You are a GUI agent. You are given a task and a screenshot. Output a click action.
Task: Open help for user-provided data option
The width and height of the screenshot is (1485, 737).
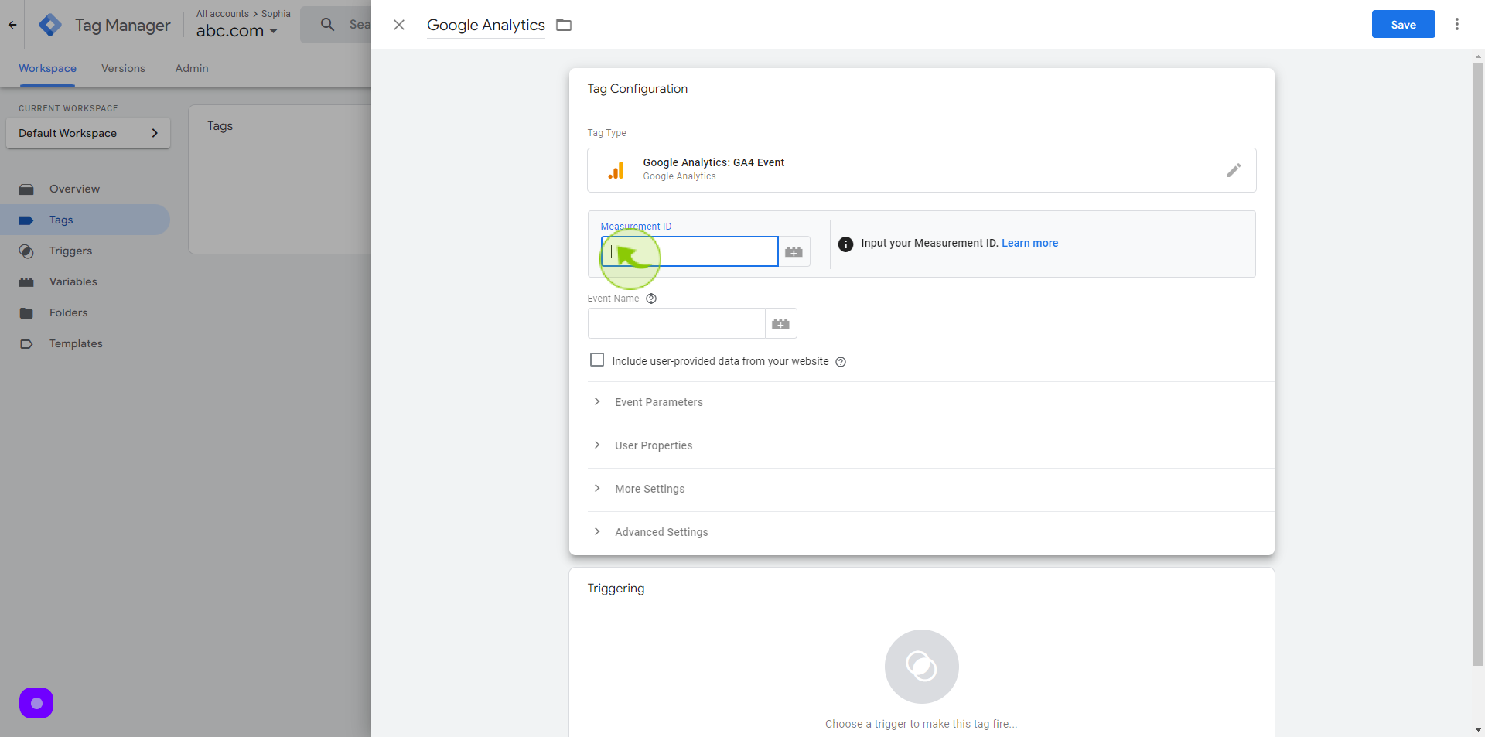point(841,362)
